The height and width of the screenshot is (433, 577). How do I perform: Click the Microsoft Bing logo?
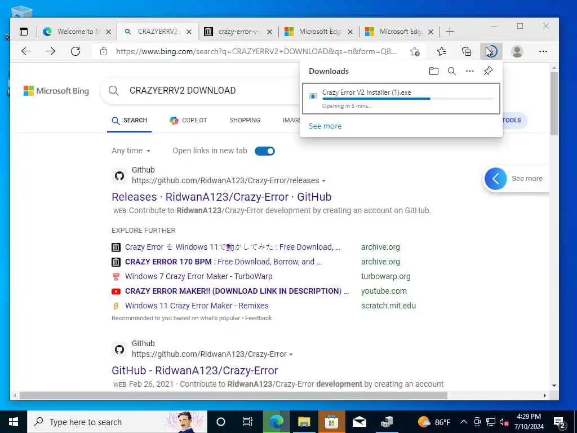(56, 91)
